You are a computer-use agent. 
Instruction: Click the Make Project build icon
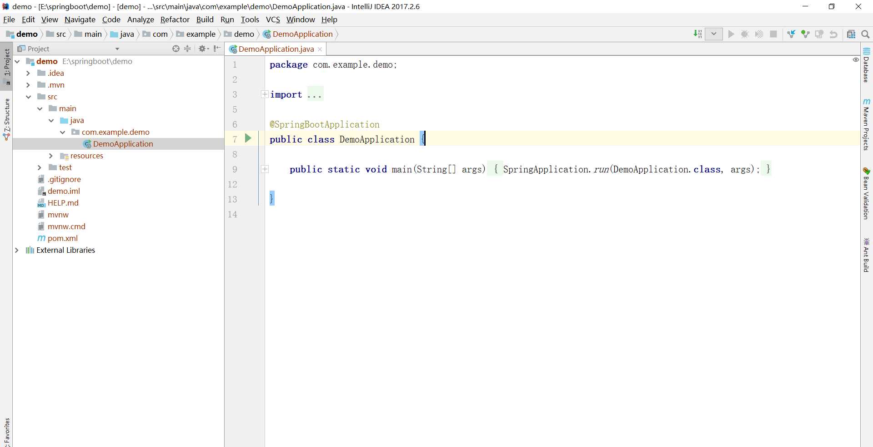[x=697, y=34]
